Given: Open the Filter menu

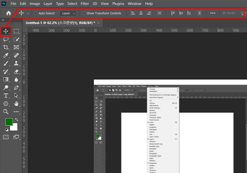Looking at the screenshot, I should (85, 4).
